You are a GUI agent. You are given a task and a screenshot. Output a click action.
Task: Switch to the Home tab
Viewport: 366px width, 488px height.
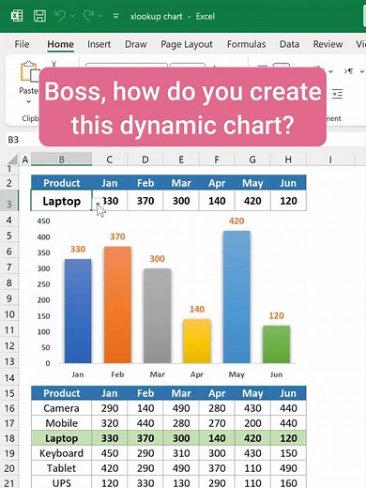coord(60,44)
